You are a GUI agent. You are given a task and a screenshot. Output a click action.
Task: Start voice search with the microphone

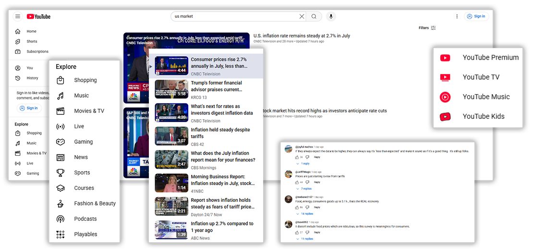(x=331, y=16)
